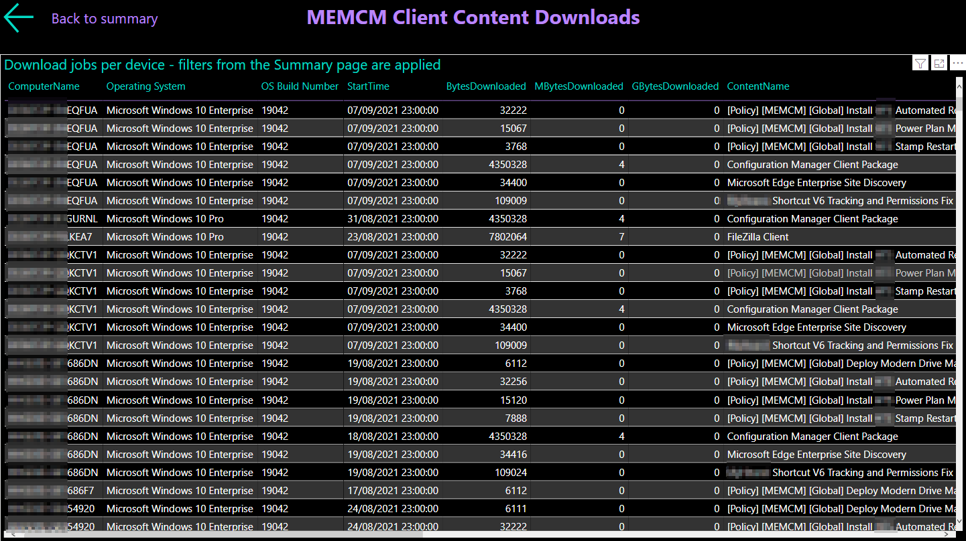Sort by the BytesDownloaded column header
Viewport: 966px width, 541px height.
coord(486,86)
